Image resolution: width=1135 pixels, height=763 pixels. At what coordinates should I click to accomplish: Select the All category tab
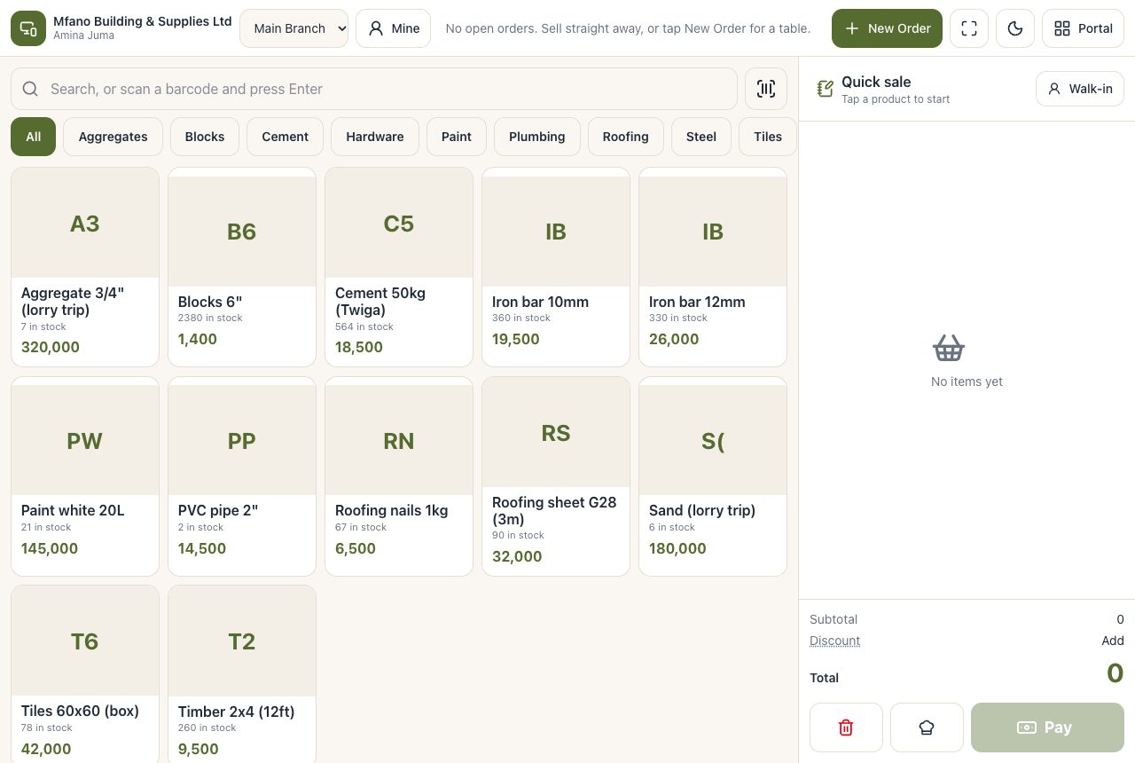[x=33, y=137]
